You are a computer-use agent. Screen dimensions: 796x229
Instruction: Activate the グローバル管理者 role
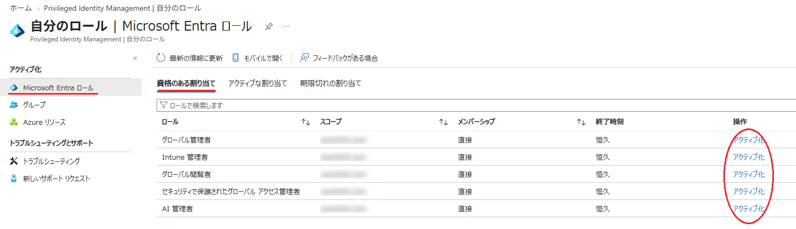(x=749, y=140)
